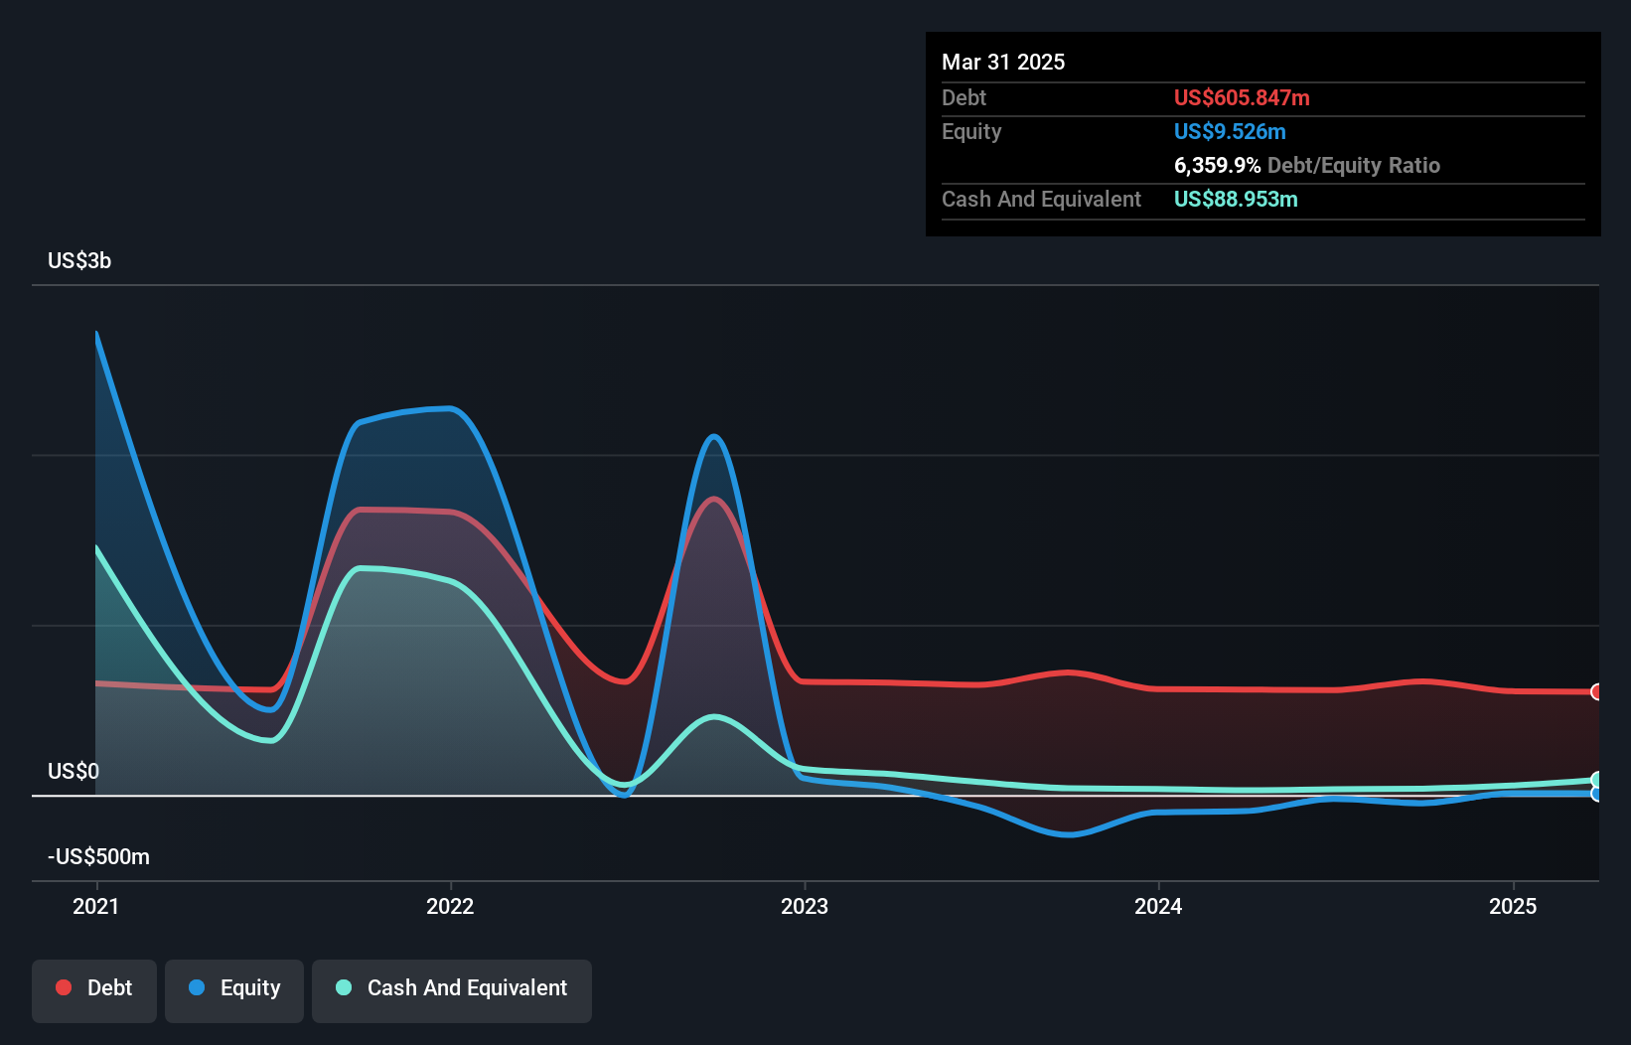Click the US$3b axis label
The image size is (1631, 1045).
tap(79, 260)
